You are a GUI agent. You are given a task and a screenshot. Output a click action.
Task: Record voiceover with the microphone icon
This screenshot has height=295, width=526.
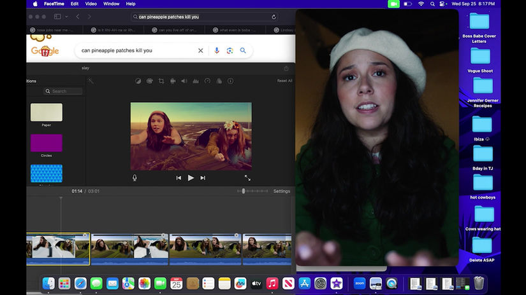click(135, 178)
